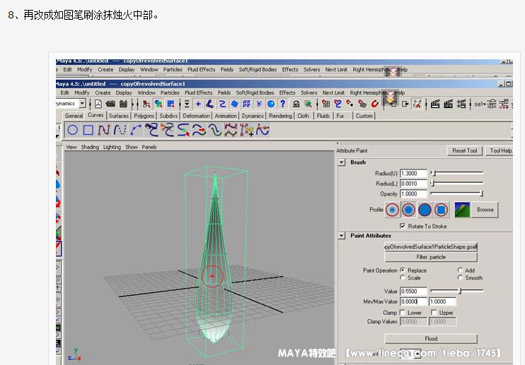
Task: Choose the solid round brush profile
Action: (425, 210)
